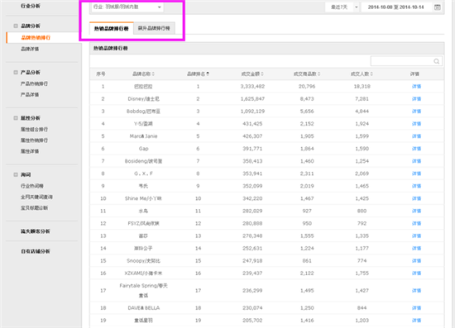Sort by 品牌名称 column arrows
This screenshot has width=455, height=328.
click(153, 74)
